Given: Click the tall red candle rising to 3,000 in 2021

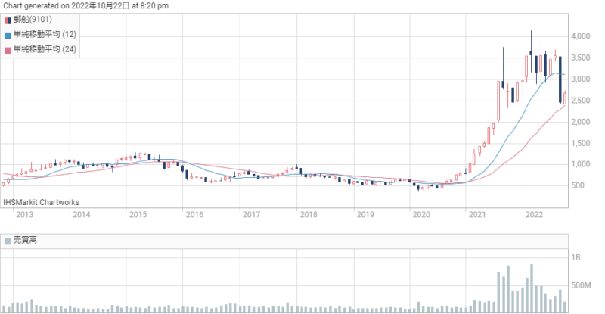Looking at the screenshot, I should tap(498, 101).
